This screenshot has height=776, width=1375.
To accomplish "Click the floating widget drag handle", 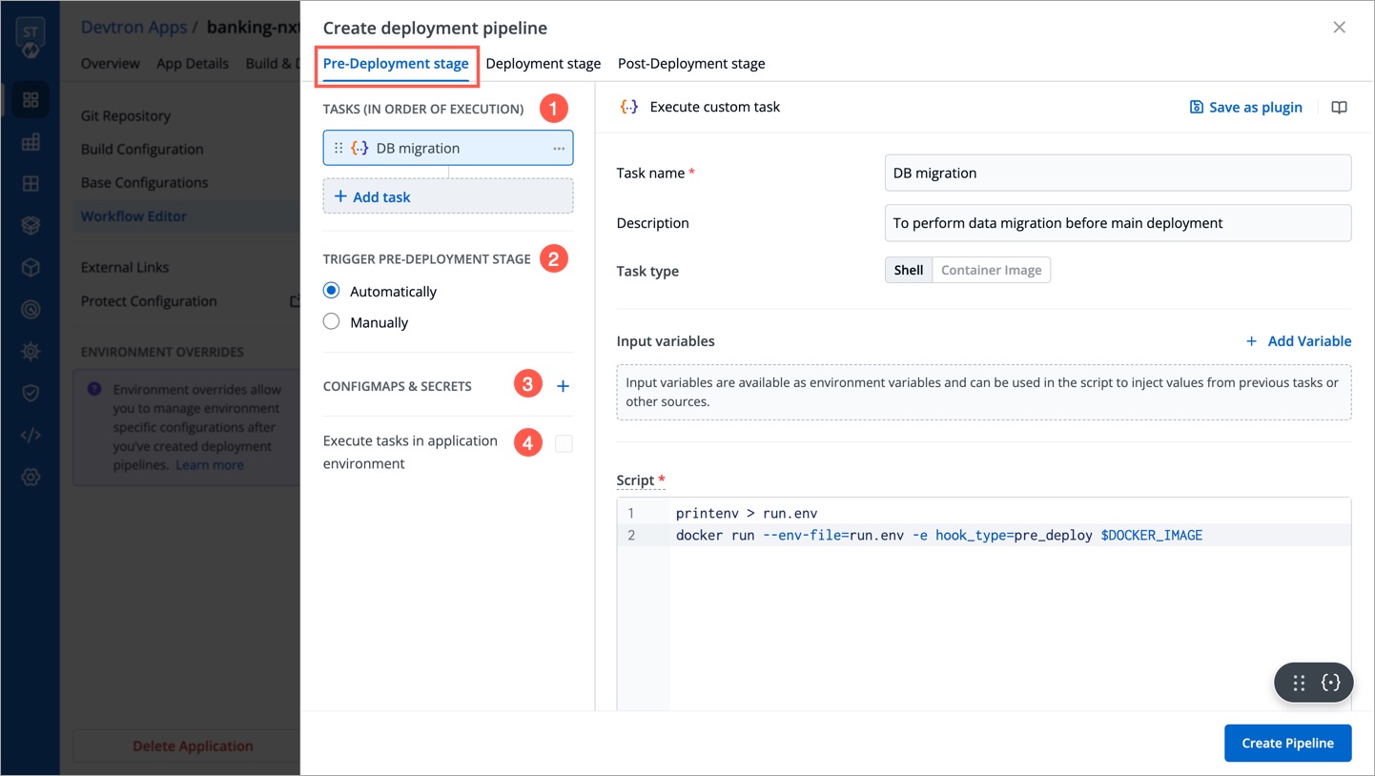I will (1299, 683).
